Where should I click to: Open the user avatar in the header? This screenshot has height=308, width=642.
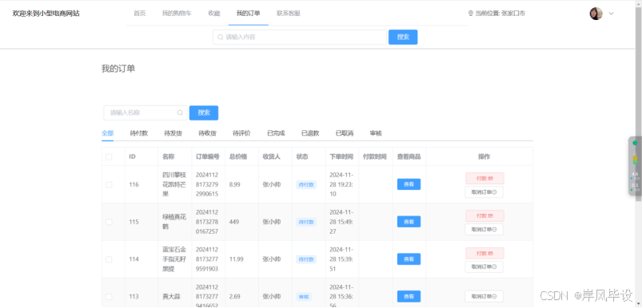(596, 14)
